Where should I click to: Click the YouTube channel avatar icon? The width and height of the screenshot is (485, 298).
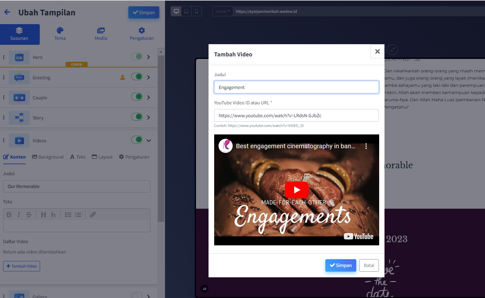[225, 146]
